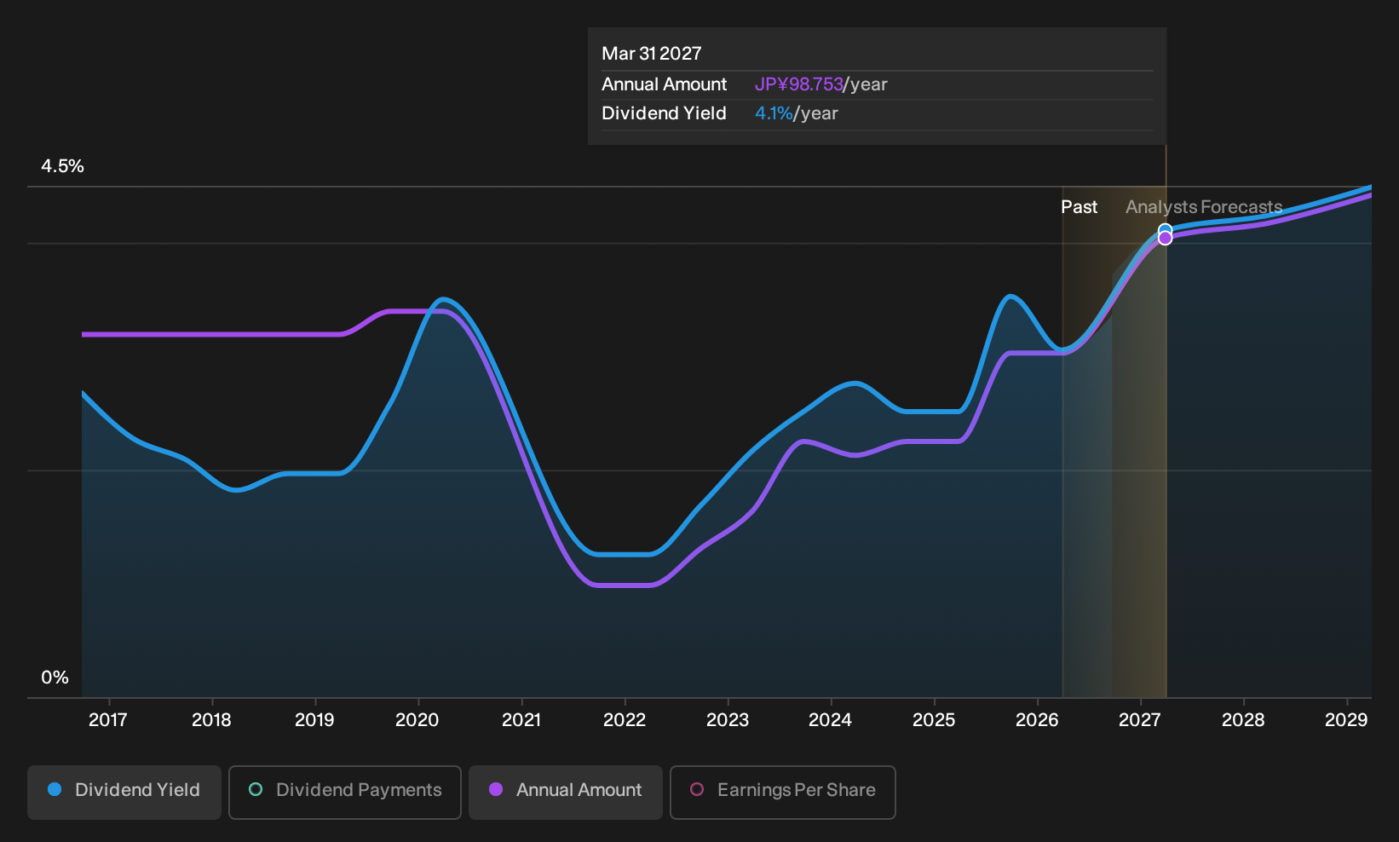Click the Analysts Forecasts label
1399x842 pixels.
(x=1204, y=207)
